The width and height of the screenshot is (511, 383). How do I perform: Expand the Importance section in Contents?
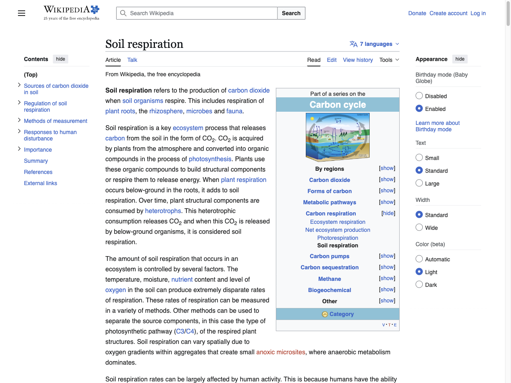(19, 148)
